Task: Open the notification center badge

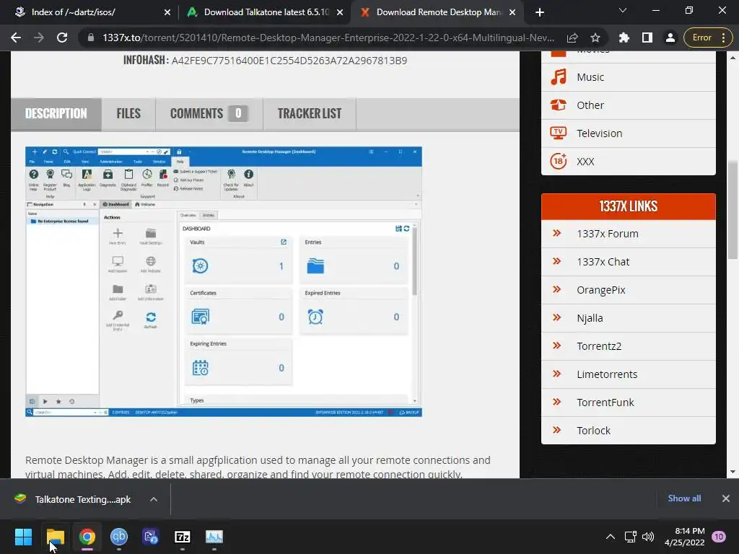Action: tap(719, 537)
